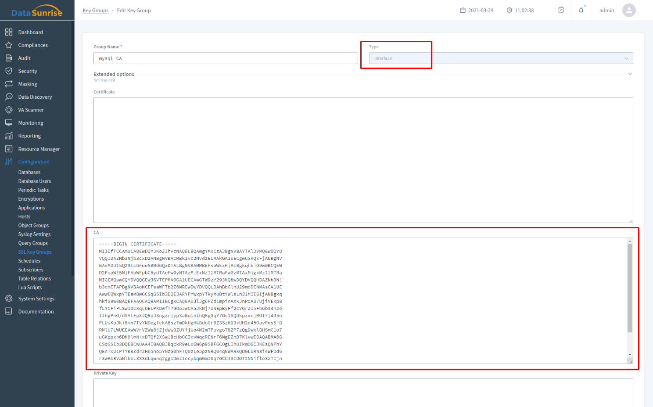
Task: Click the Masking arrows icon
Action: pos(9,84)
